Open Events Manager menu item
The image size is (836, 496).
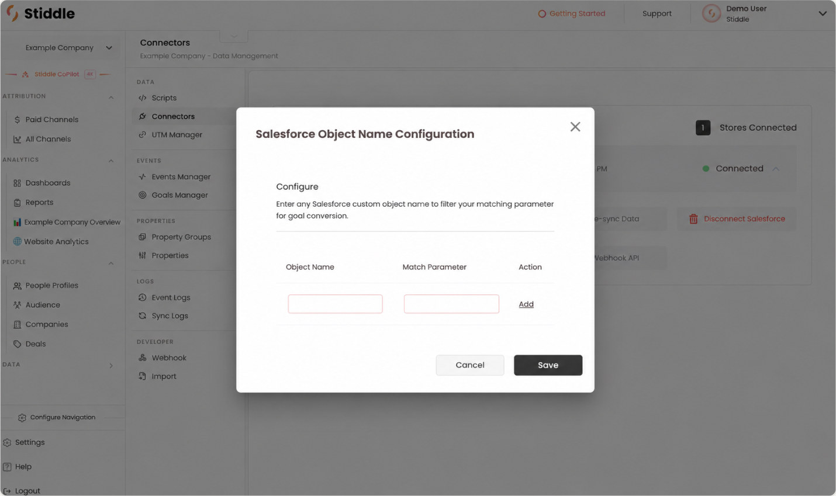coord(181,177)
